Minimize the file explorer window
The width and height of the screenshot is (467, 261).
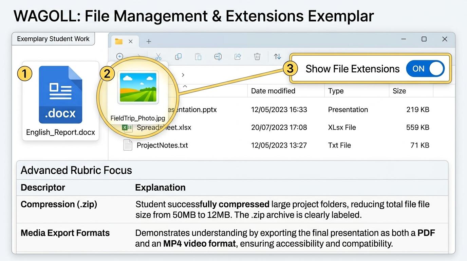[404, 39]
